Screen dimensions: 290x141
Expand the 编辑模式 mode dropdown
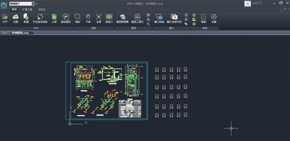coord(33,4)
